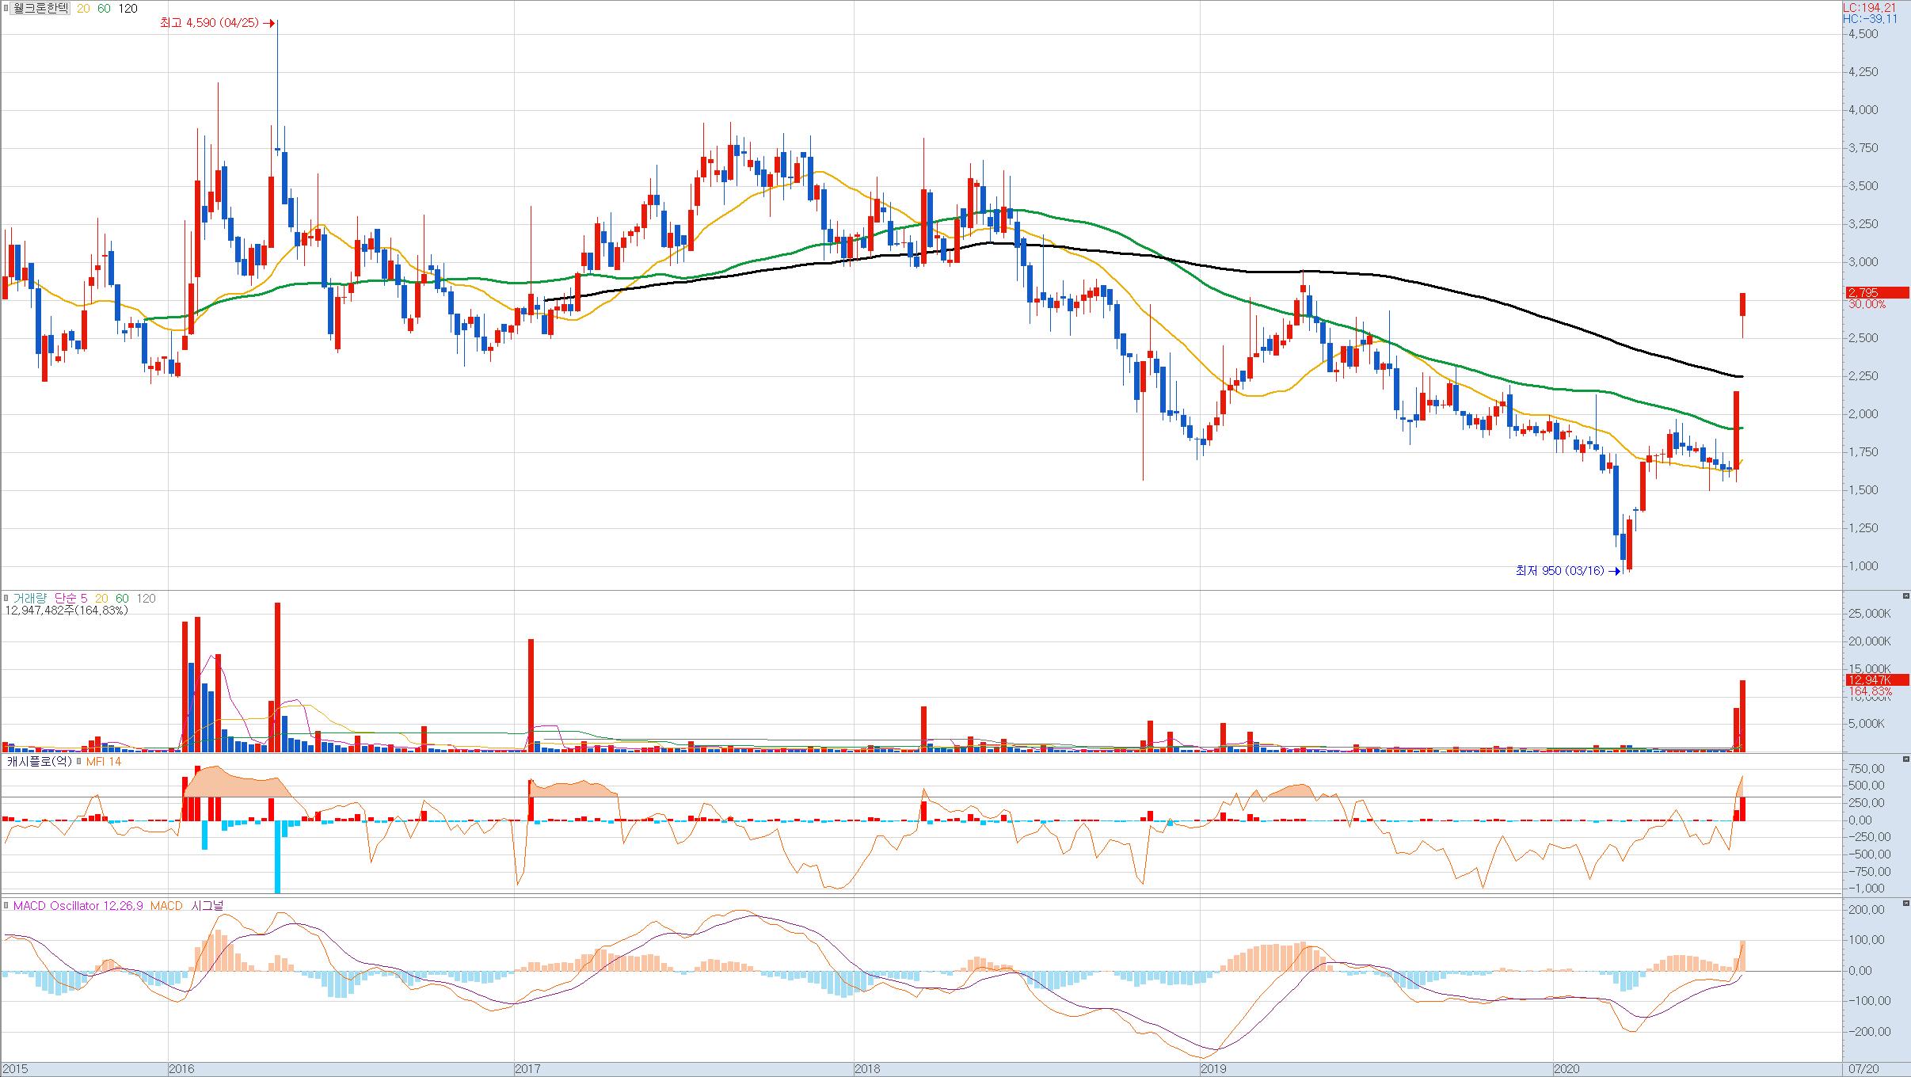Select the black 120-period moving average label

[x=128, y=9]
